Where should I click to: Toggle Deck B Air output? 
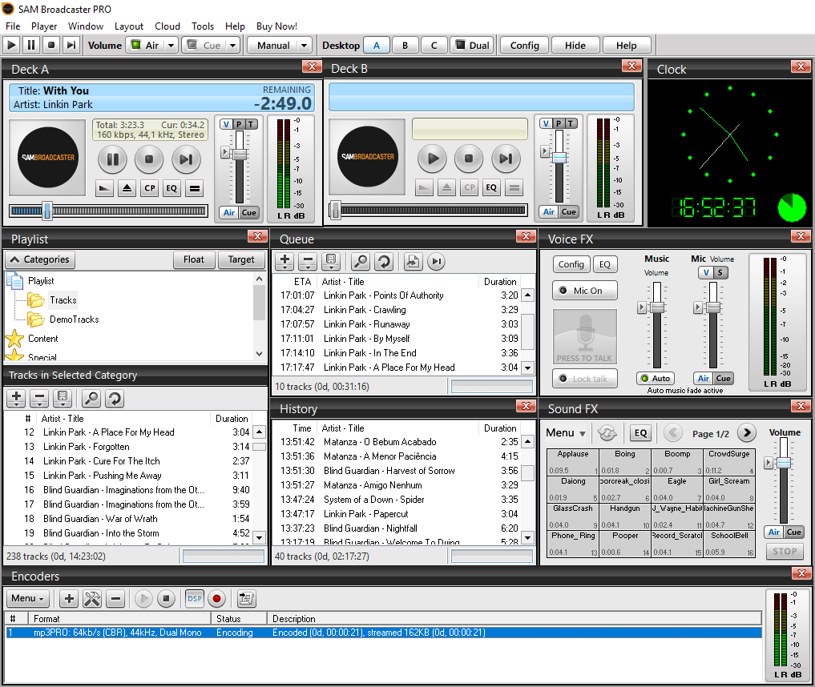(x=549, y=211)
